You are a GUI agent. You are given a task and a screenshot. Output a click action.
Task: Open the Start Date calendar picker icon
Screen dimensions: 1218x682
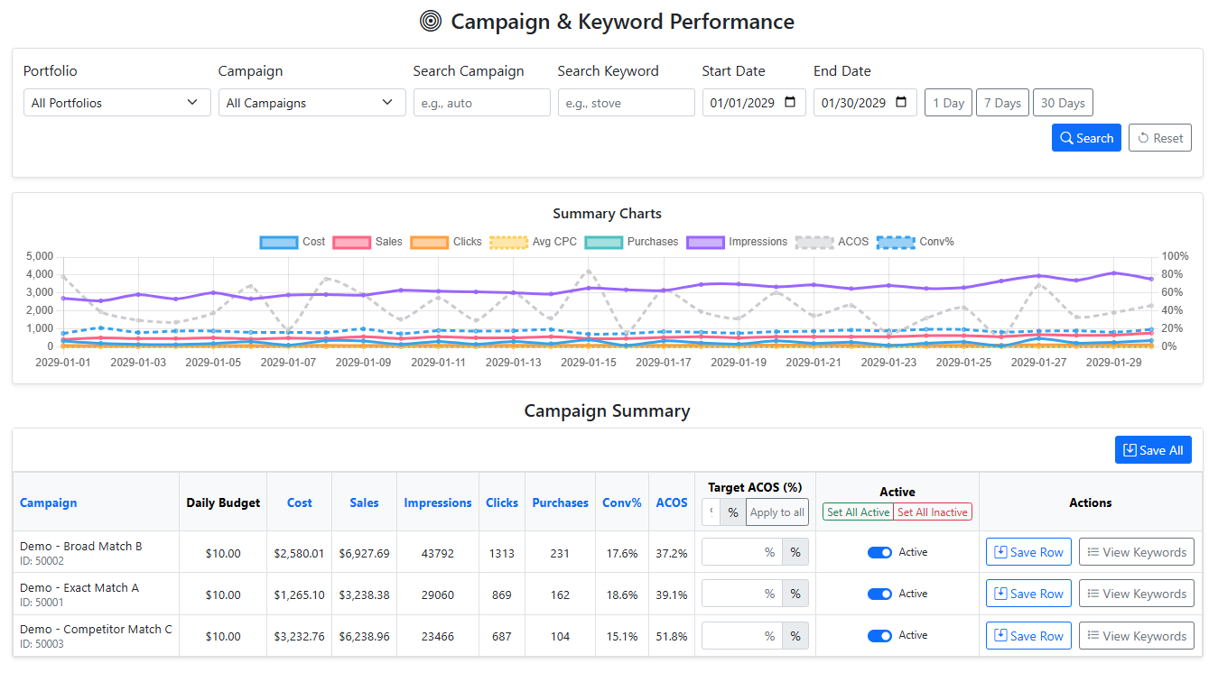click(x=790, y=103)
